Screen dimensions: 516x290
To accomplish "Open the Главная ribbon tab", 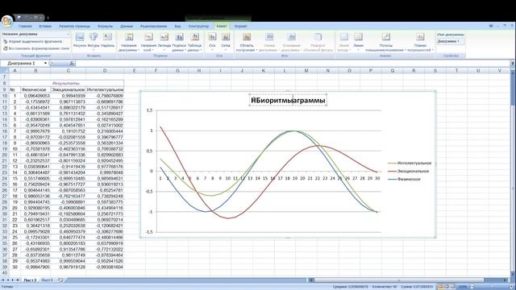I will (x=25, y=26).
